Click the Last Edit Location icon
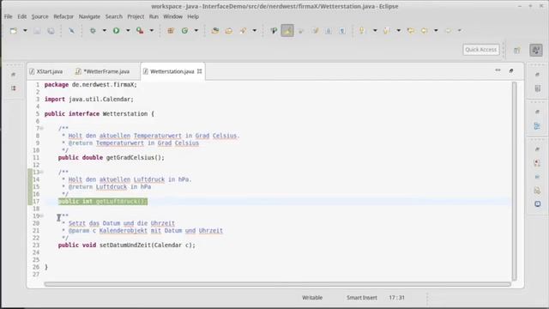Image resolution: width=549 pixels, height=309 pixels. point(410,31)
